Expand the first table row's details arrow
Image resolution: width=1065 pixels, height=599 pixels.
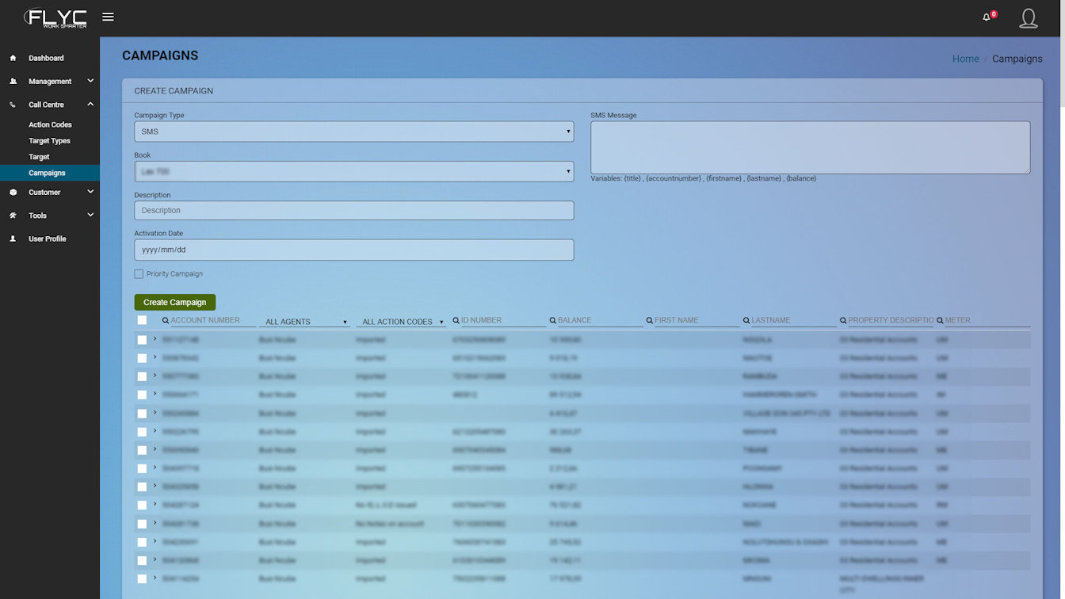click(155, 338)
